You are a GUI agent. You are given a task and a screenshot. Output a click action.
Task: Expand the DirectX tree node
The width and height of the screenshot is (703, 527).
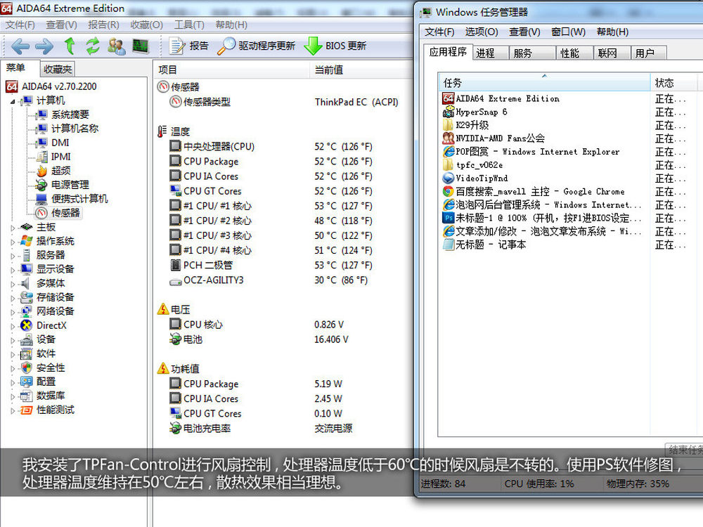click(x=13, y=326)
